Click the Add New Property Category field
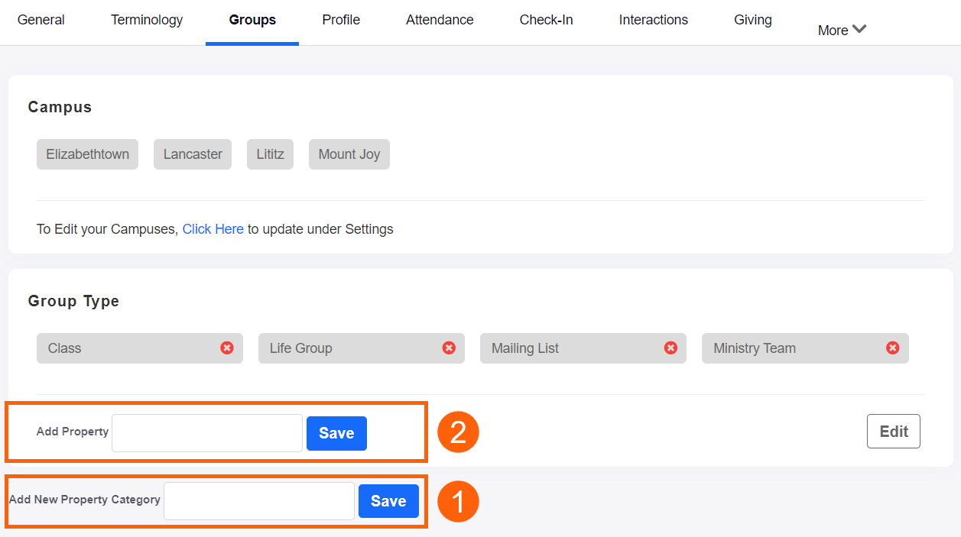This screenshot has height=537, width=961. pos(259,501)
